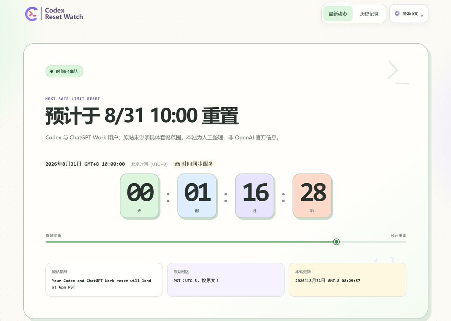Click the PST (UTC-8, 按原文) text
451x321 pixels.
point(196,281)
